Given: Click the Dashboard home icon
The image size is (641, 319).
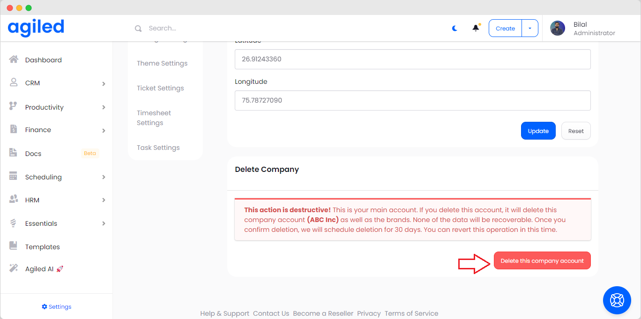Looking at the screenshot, I should pyautogui.click(x=14, y=59).
